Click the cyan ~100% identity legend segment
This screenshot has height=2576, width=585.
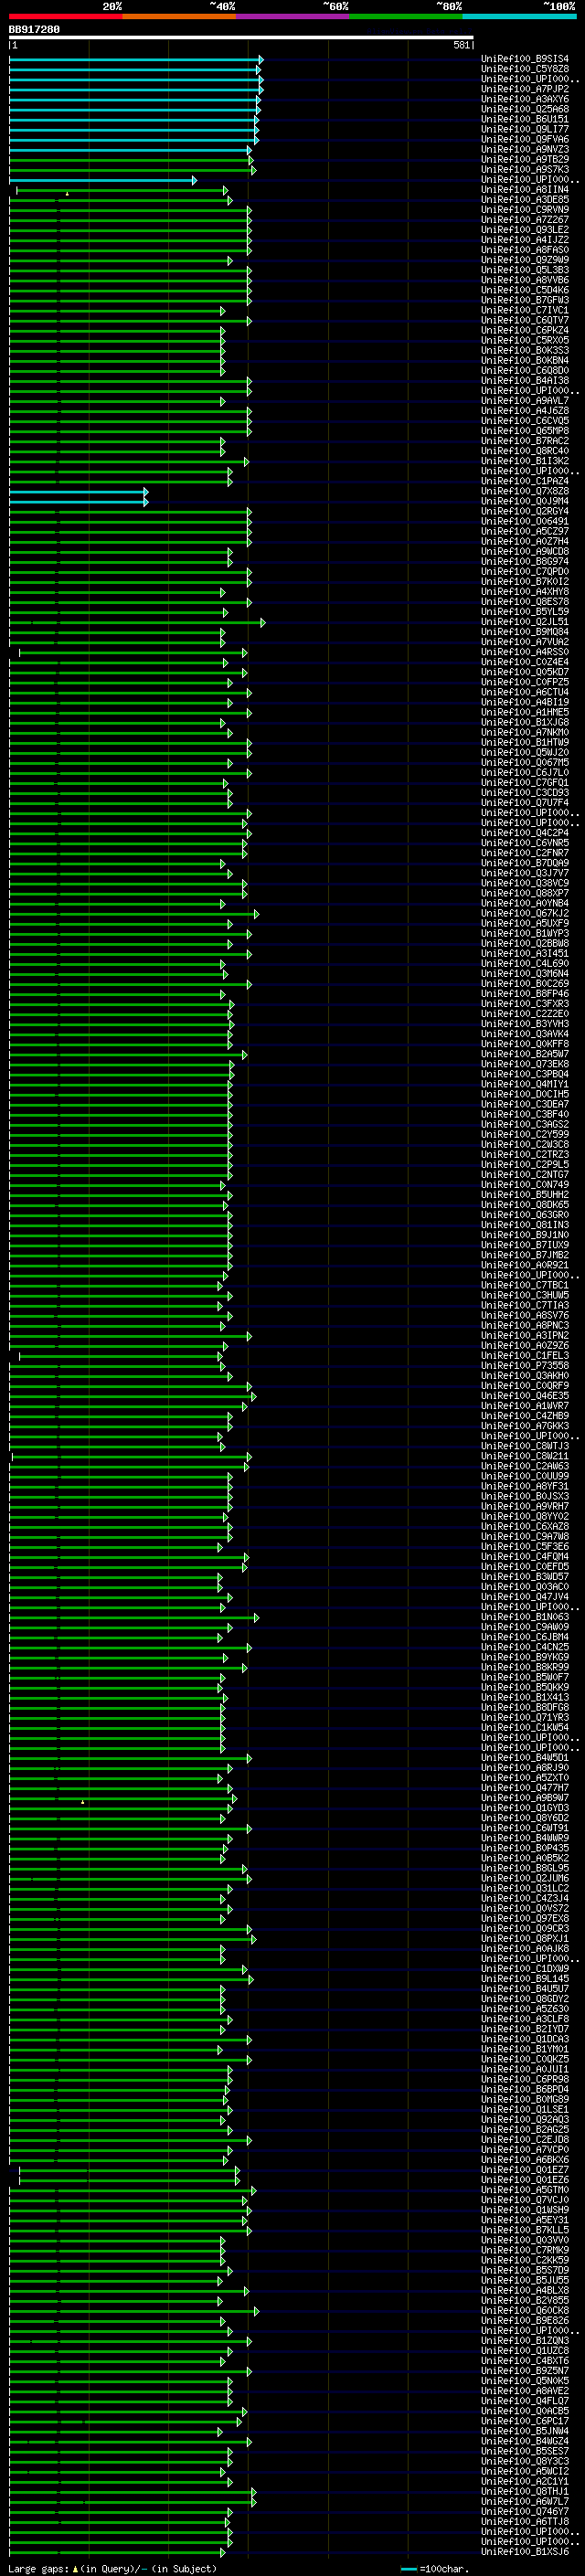click(x=519, y=16)
